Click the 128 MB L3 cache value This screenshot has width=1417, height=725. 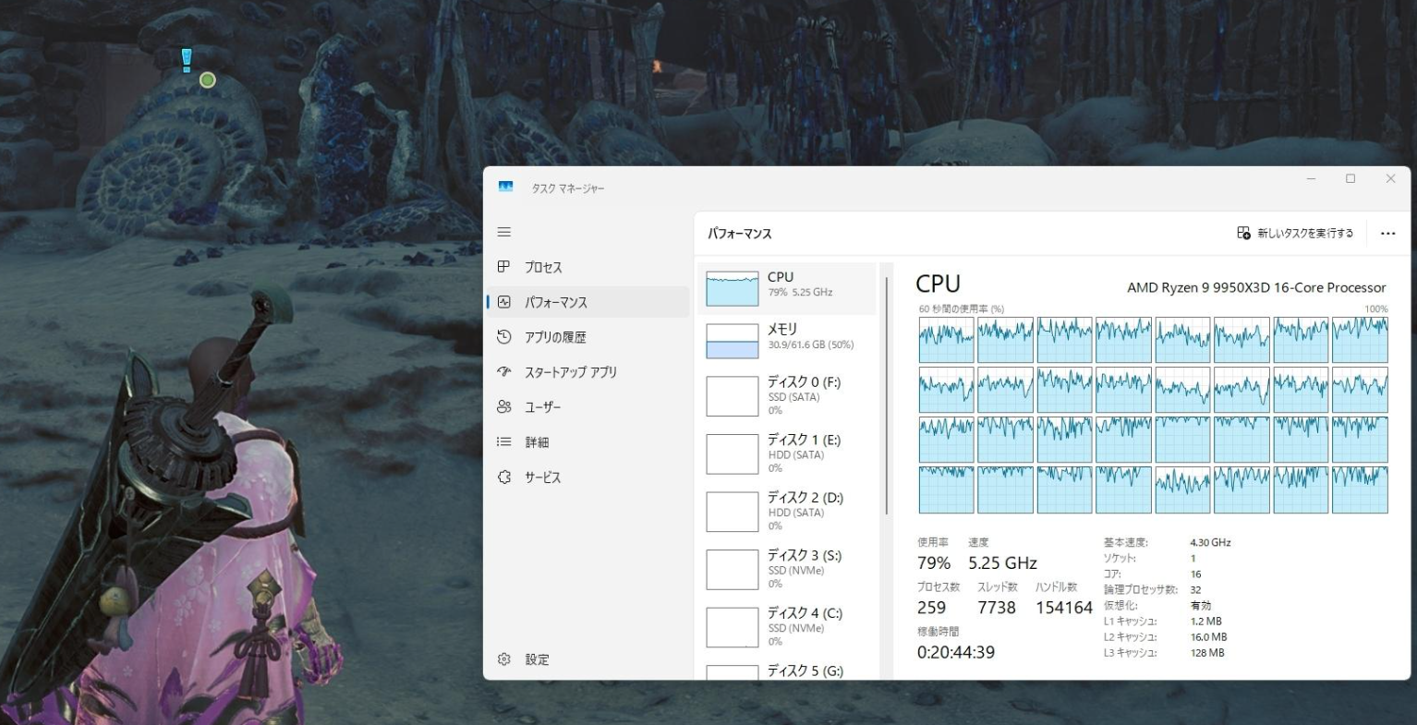[1207, 653]
